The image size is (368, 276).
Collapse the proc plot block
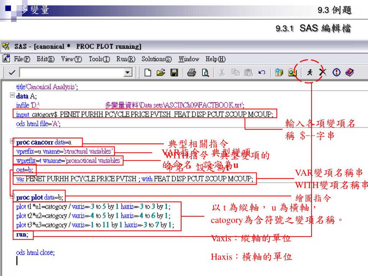tap(12, 196)
